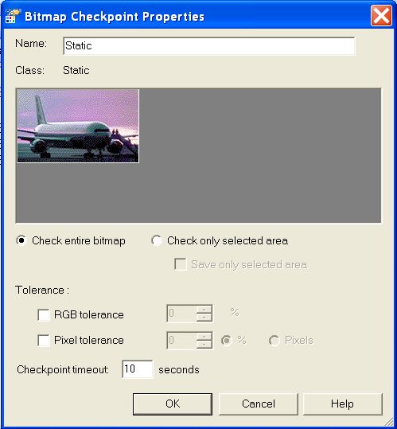Image resolution: width=397 pixels, height=429 pixels.
Task: Close the Bitmap Checkpoint Properties dialog
Action: click(x=381, y=16)
